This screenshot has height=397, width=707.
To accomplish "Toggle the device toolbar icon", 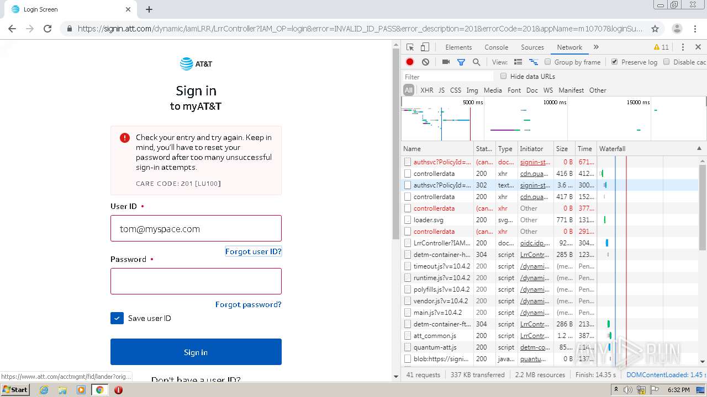I will tap(425, 47).
